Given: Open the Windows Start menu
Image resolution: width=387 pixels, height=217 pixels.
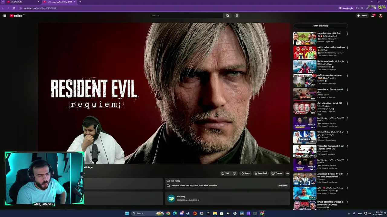Looking at the screenshot, I should point(127,213).
